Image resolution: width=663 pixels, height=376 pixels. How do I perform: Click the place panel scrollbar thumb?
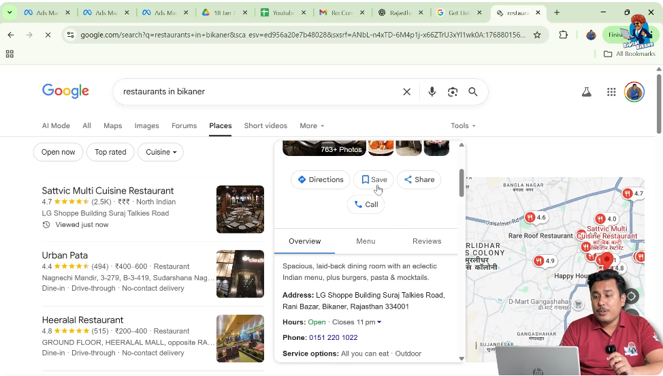462,183
